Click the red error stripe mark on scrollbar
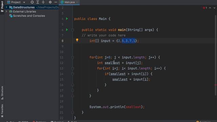 (216, 85)
